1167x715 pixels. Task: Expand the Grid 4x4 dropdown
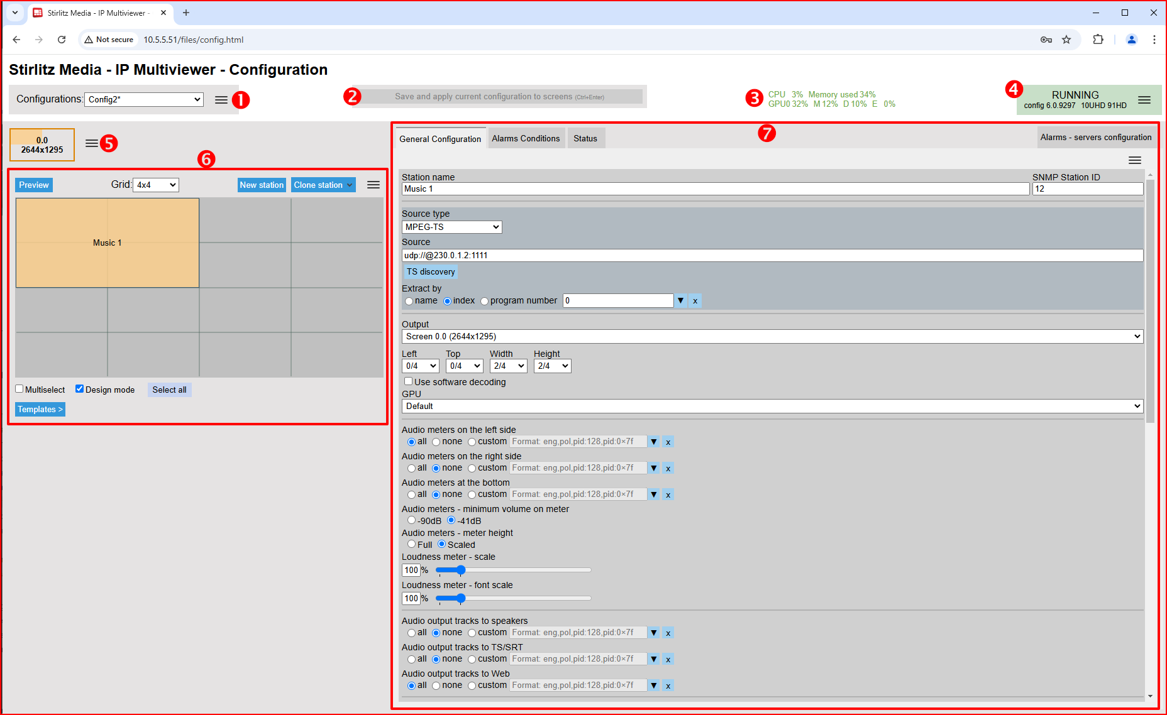click(156, 185)
